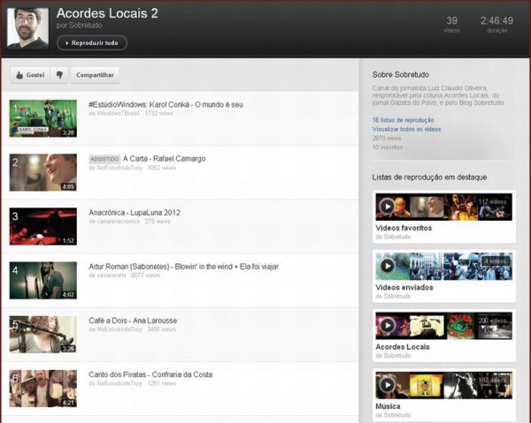Open the Anacrônica LupaLuna video thumbnail
The height and width of the screenshot is (423, 531).
(43, 226)
